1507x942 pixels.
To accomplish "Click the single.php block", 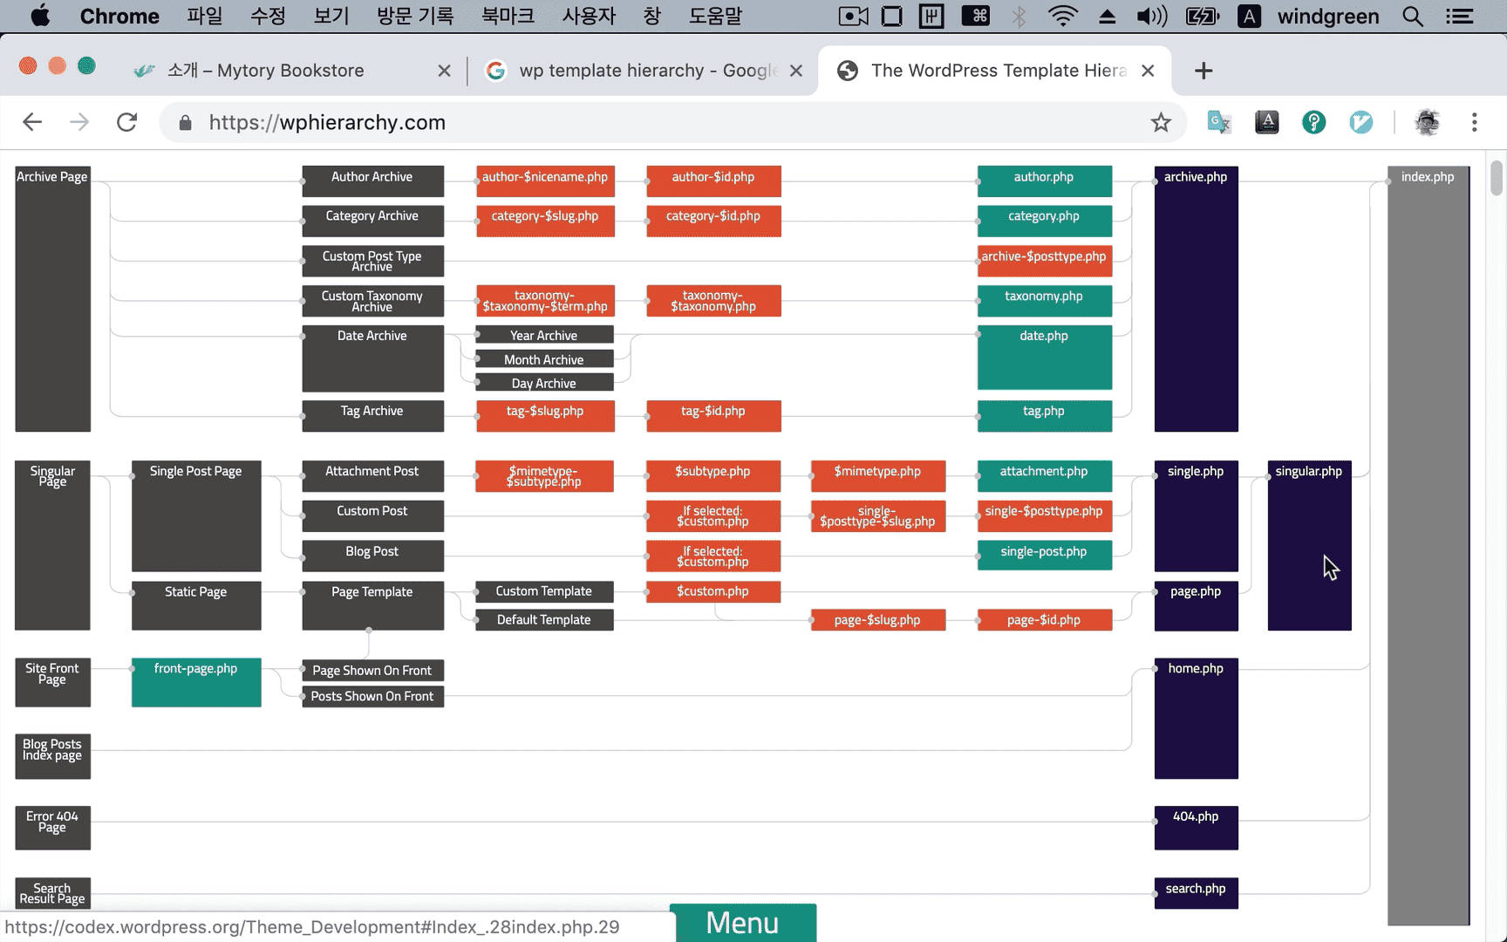I will click(x=1196, y=515).
